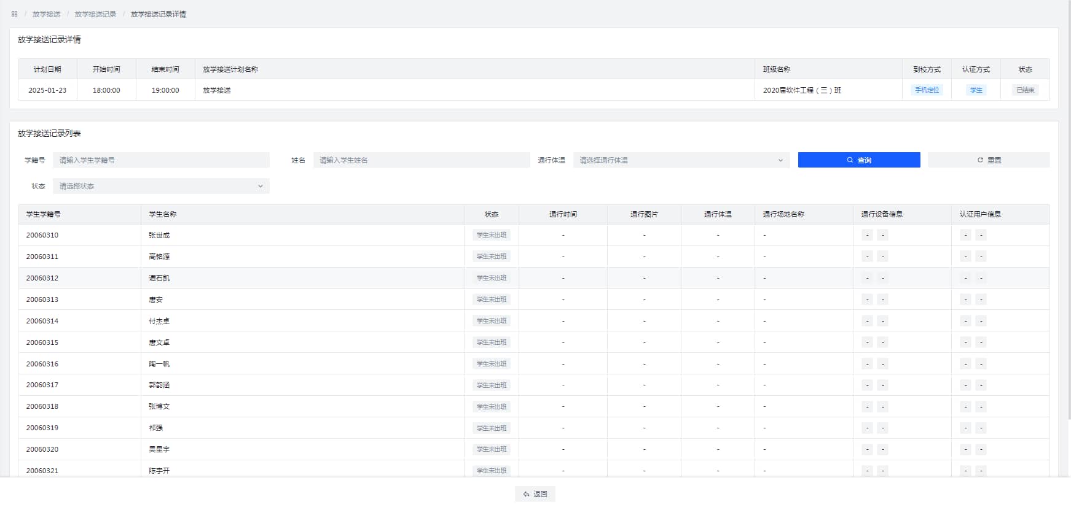Click student name 祁强

pos(156,428)
